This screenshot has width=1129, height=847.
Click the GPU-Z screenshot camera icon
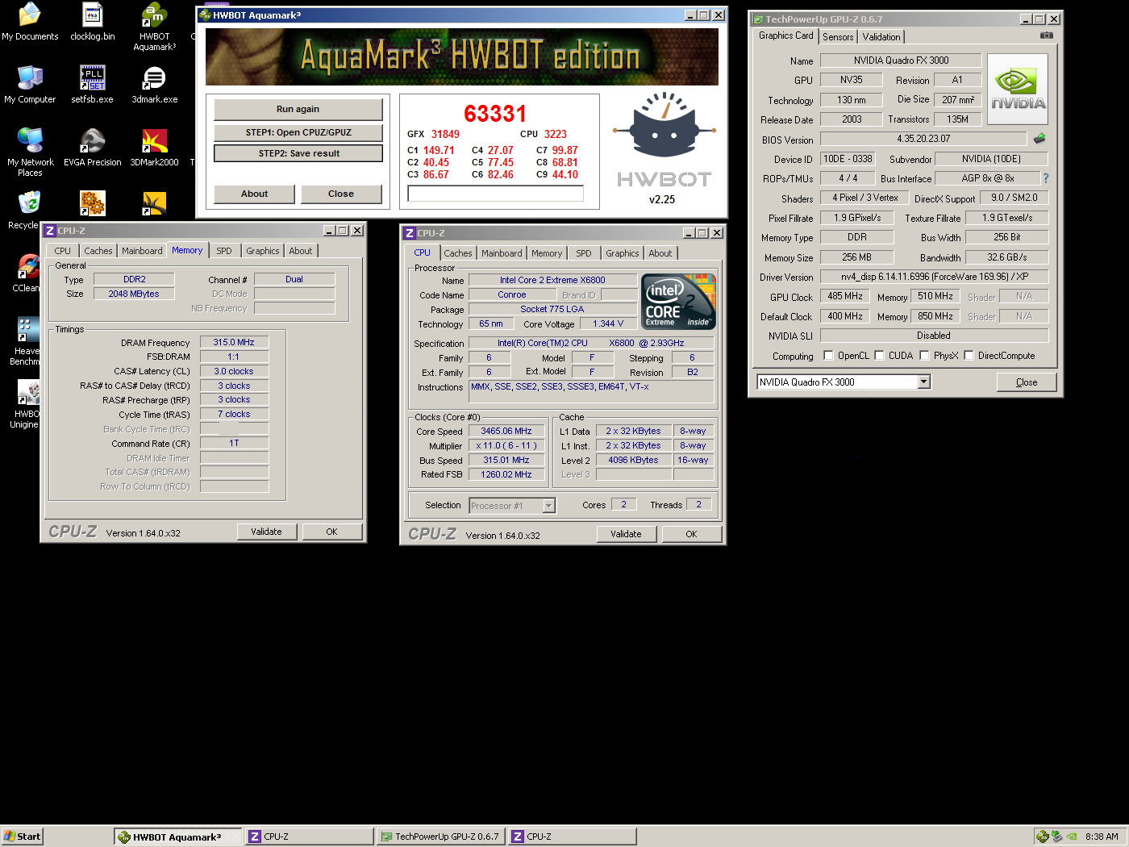tap(1047, 35)
